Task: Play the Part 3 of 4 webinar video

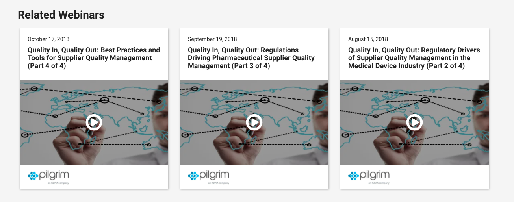Action: pos(254,122)
